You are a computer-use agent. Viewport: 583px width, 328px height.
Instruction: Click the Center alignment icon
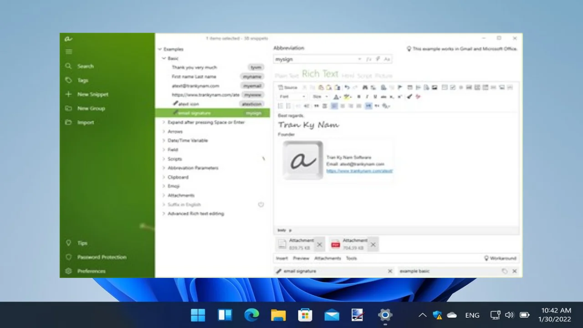pyautogui.click(x=343, y=106)
